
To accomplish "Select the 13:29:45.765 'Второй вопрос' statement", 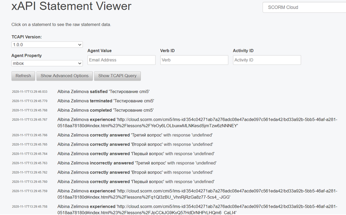I will click(x=135, y=145).
